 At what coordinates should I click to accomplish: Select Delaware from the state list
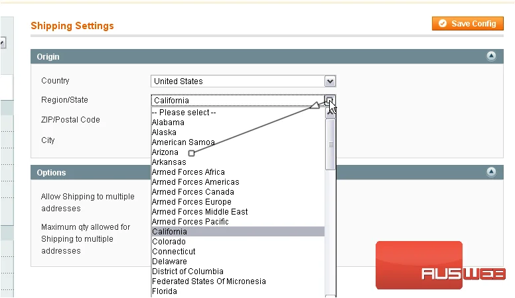pos(238,262)
